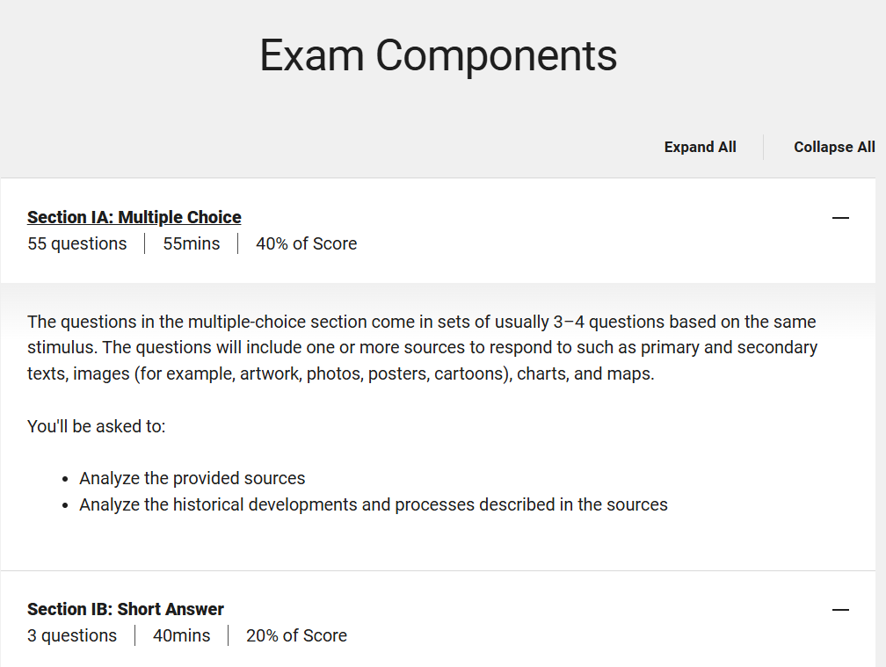Click the "55mins" duration text
Screen dimensions: 886x667
click(191, 244)
